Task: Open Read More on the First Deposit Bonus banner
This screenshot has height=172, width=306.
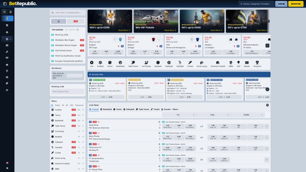Action: 124,30
